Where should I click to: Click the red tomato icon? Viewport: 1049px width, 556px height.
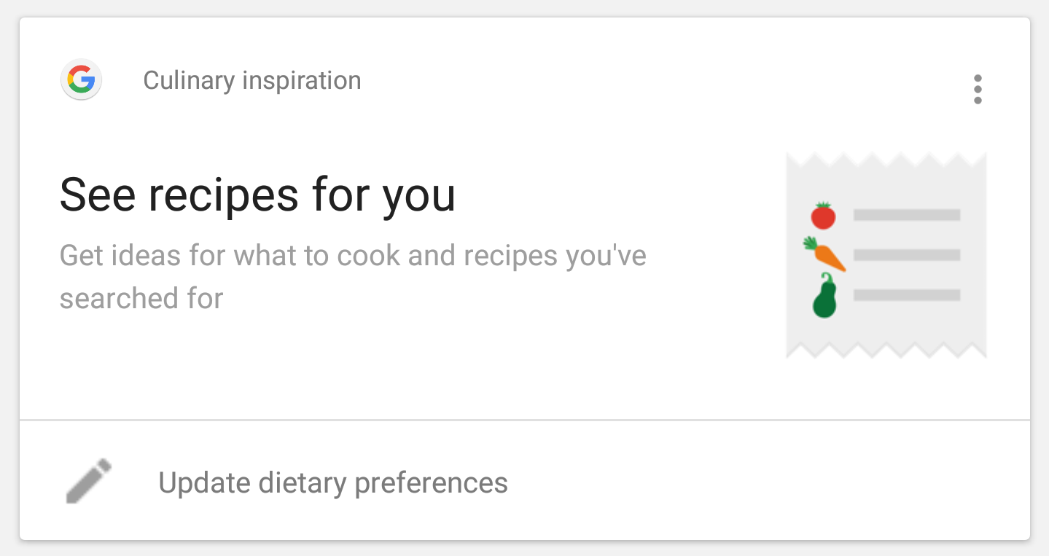[x=824, y=216]
